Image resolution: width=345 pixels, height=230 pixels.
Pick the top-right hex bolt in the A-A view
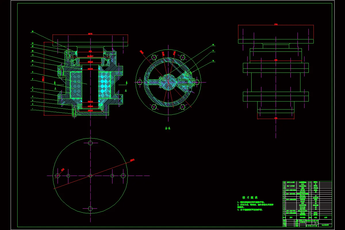click(x=182, y=57)
